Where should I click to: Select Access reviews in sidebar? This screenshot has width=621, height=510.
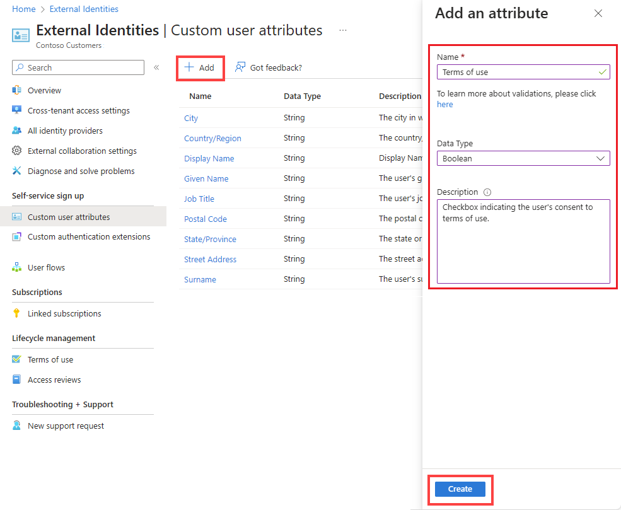pos(54,380)
